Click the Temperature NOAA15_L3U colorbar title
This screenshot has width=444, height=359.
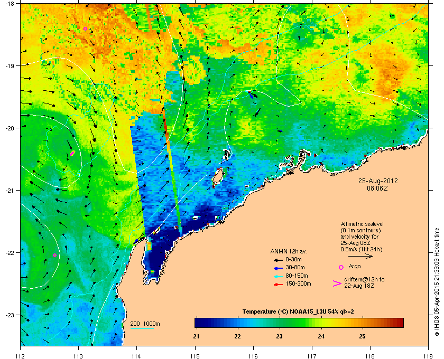298,311
